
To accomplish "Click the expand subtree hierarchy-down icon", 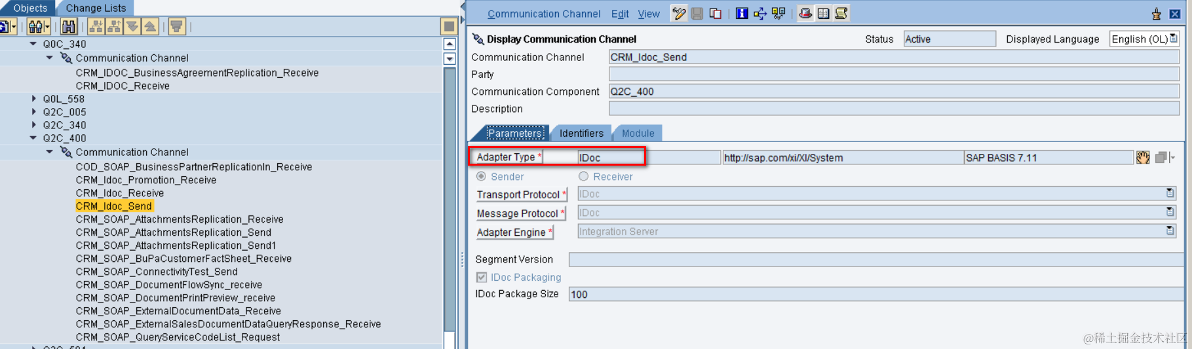I will pos(96,27).
